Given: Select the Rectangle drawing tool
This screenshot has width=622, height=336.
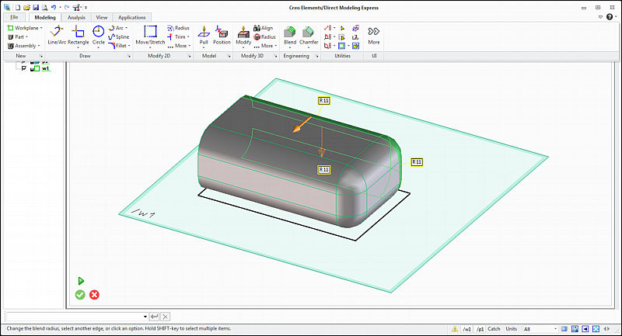Looking at the screenshot, I should [x=79, y=35].
